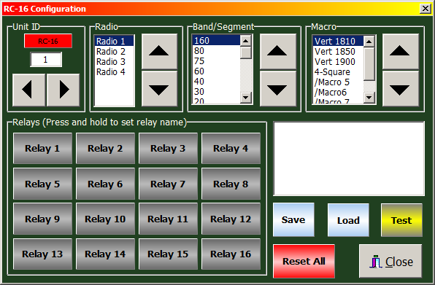435x285 pixels.
Task: Click the Radio group down arrow button
Action: click(159, 89)
